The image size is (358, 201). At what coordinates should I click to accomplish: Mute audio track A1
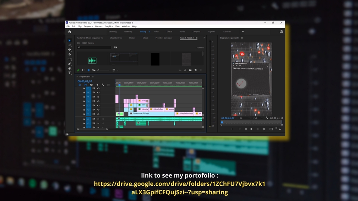[x=98, y=119]
